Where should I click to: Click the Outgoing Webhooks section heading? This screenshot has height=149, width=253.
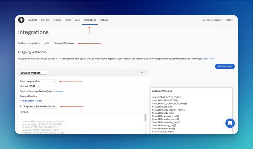point(32,52)
